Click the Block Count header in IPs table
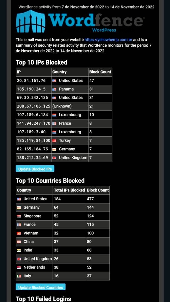 point(100,72)
